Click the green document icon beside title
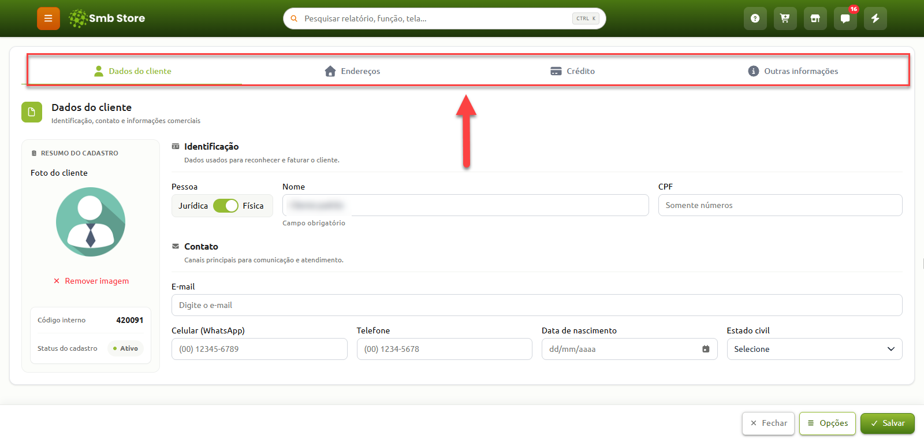The height and width of the screenshot is (442, 924). 32,112
